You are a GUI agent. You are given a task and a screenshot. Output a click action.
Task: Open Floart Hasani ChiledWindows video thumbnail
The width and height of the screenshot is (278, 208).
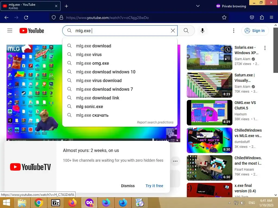(x=209, y=168)
